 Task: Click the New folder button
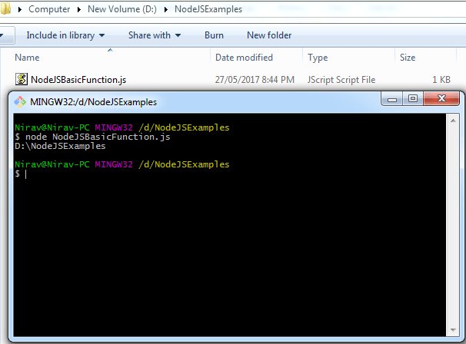click(269, 35)
